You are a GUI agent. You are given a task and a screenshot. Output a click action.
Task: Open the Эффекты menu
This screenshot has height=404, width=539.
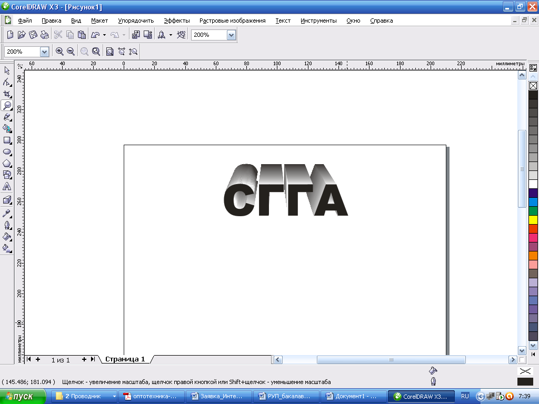[x=177, y=21]
